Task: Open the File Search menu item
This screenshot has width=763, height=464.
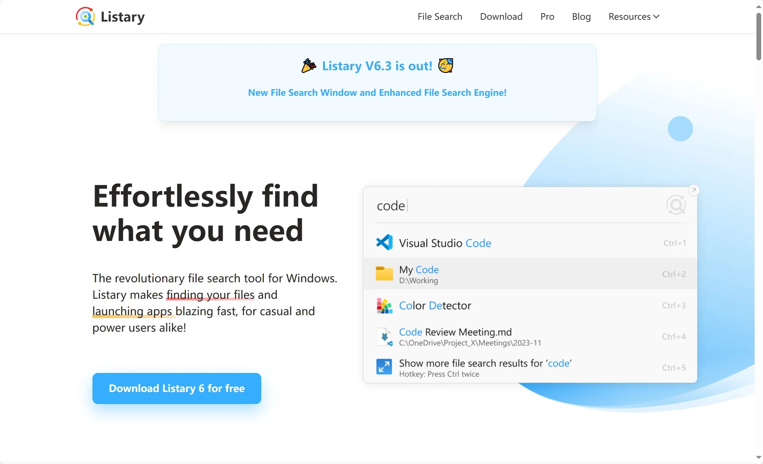Action: pyautogui.click(x=440, y=16)
